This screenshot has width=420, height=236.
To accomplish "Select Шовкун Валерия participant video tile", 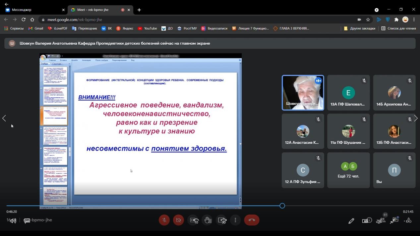I will [303, 93].
